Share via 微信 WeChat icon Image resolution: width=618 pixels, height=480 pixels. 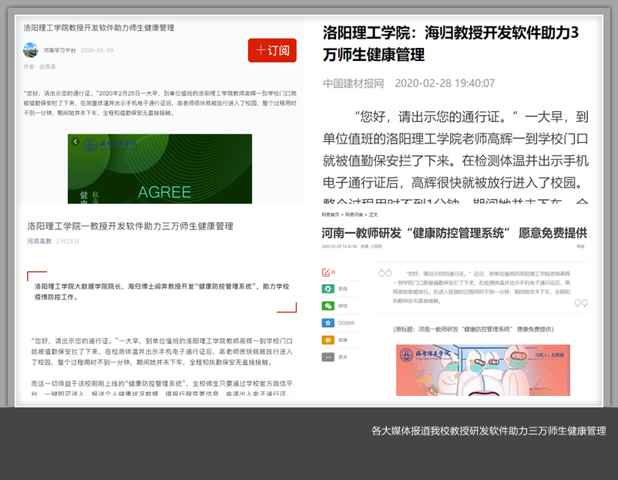coord(327,306)
